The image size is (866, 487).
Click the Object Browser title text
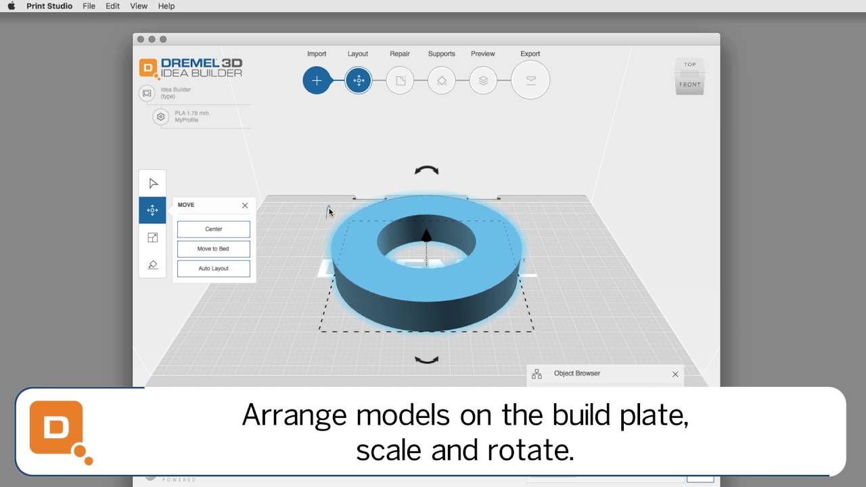click(x=577, y=373)
